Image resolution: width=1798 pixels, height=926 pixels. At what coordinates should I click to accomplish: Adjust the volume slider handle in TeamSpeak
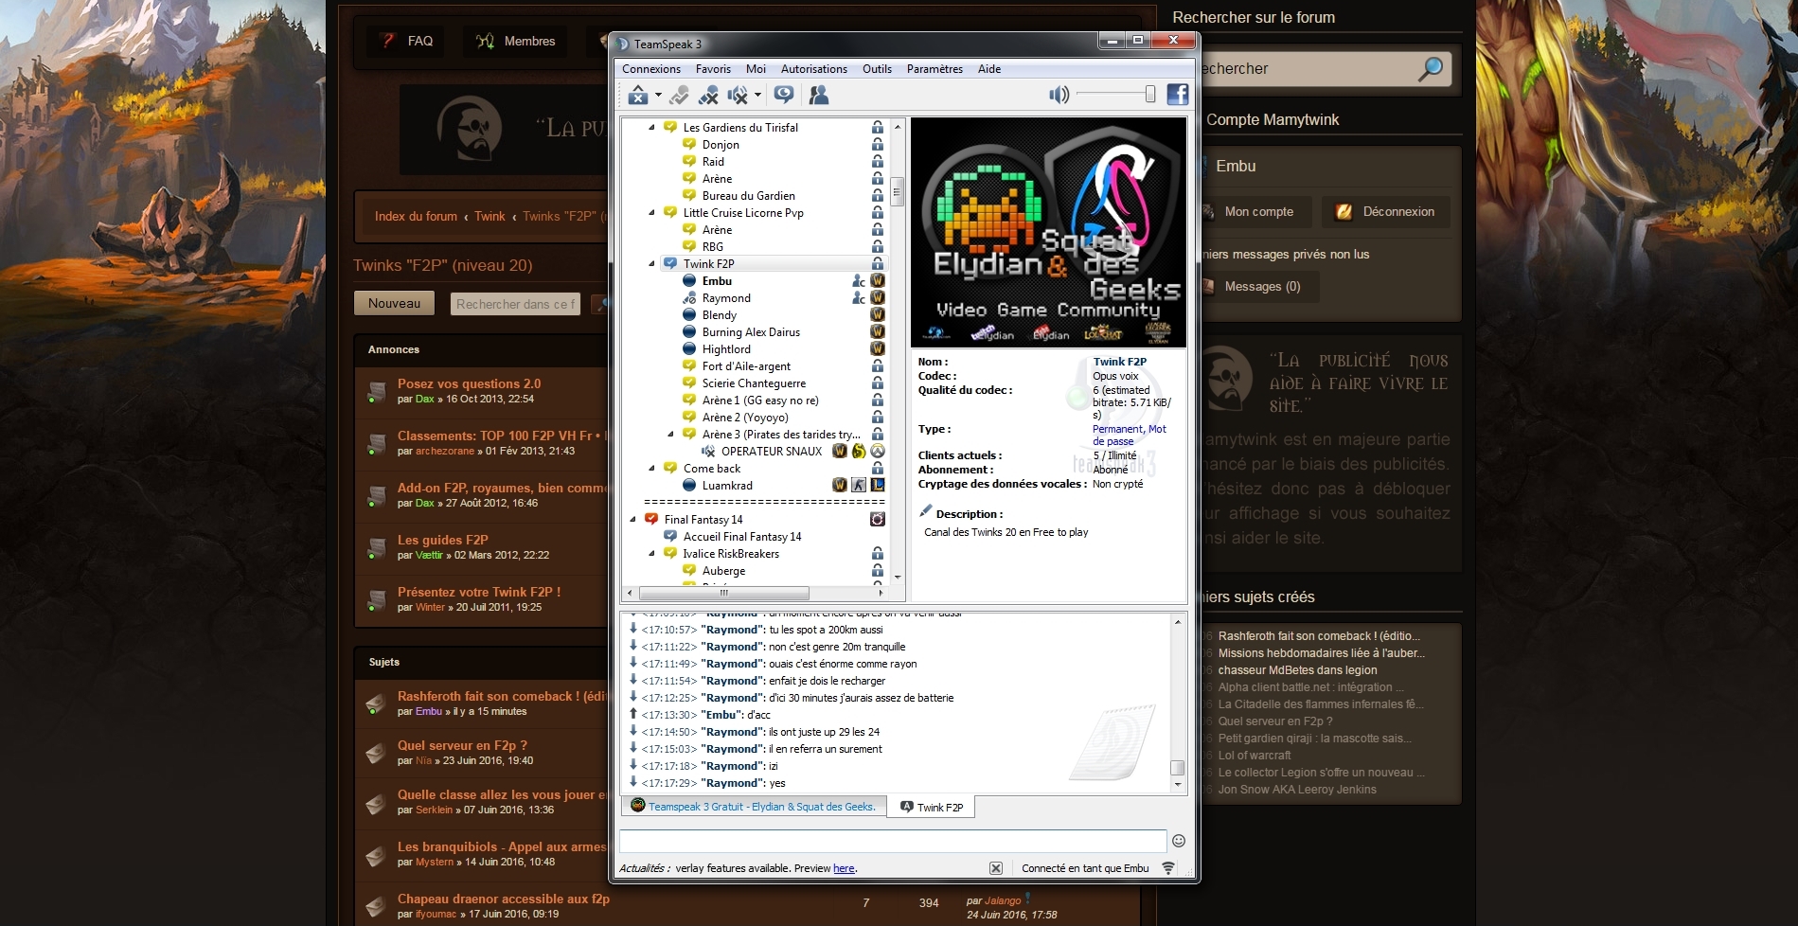[x=1149, y=94]
